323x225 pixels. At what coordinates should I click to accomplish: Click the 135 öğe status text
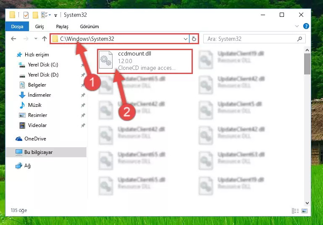click(19, 210)
